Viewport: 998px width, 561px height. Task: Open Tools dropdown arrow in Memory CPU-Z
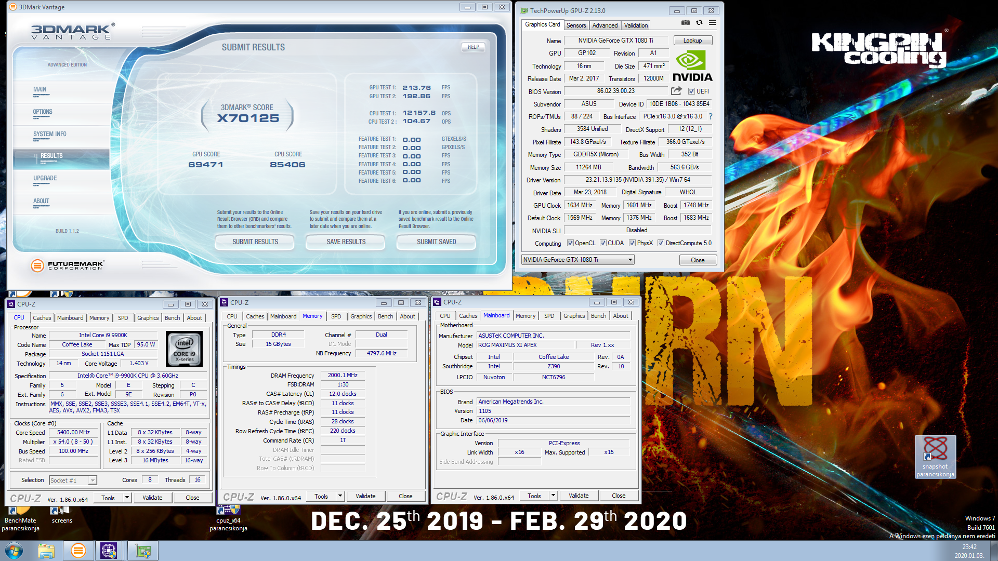tap(340, 496)
